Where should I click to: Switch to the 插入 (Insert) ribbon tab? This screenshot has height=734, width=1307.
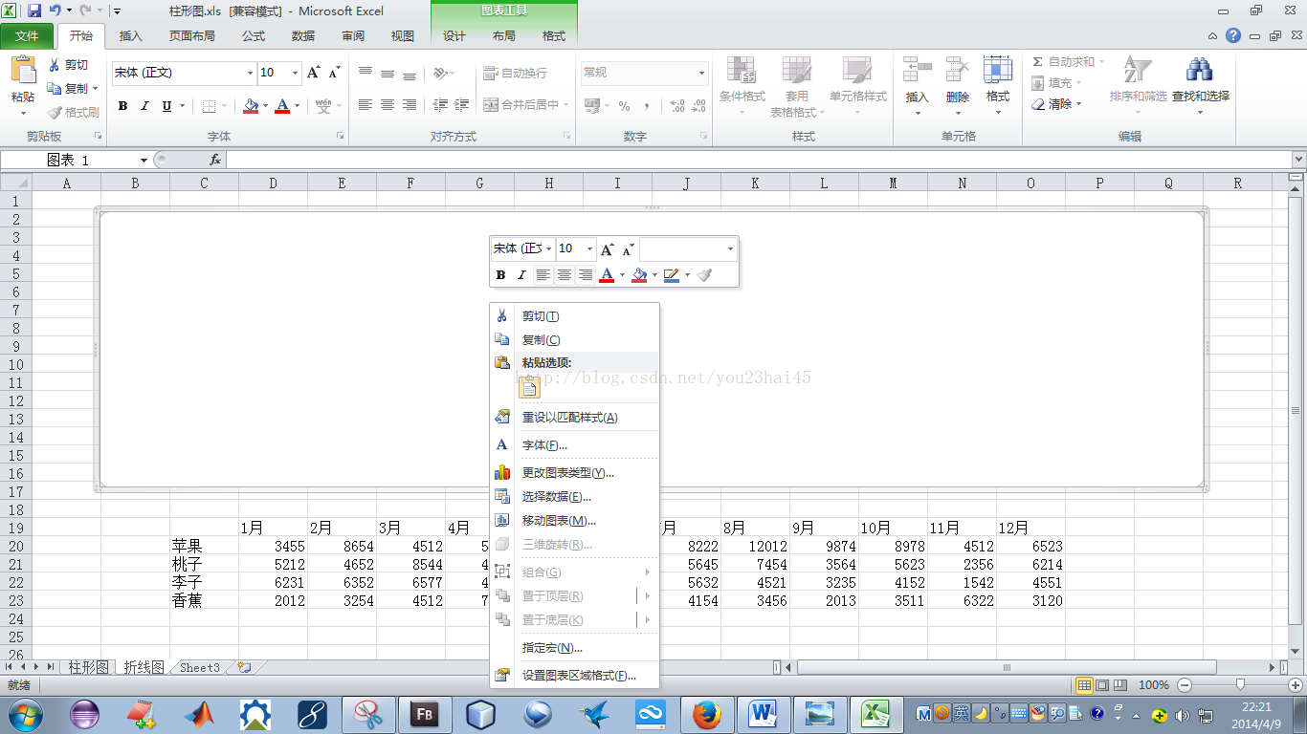[x=130, y=36]
